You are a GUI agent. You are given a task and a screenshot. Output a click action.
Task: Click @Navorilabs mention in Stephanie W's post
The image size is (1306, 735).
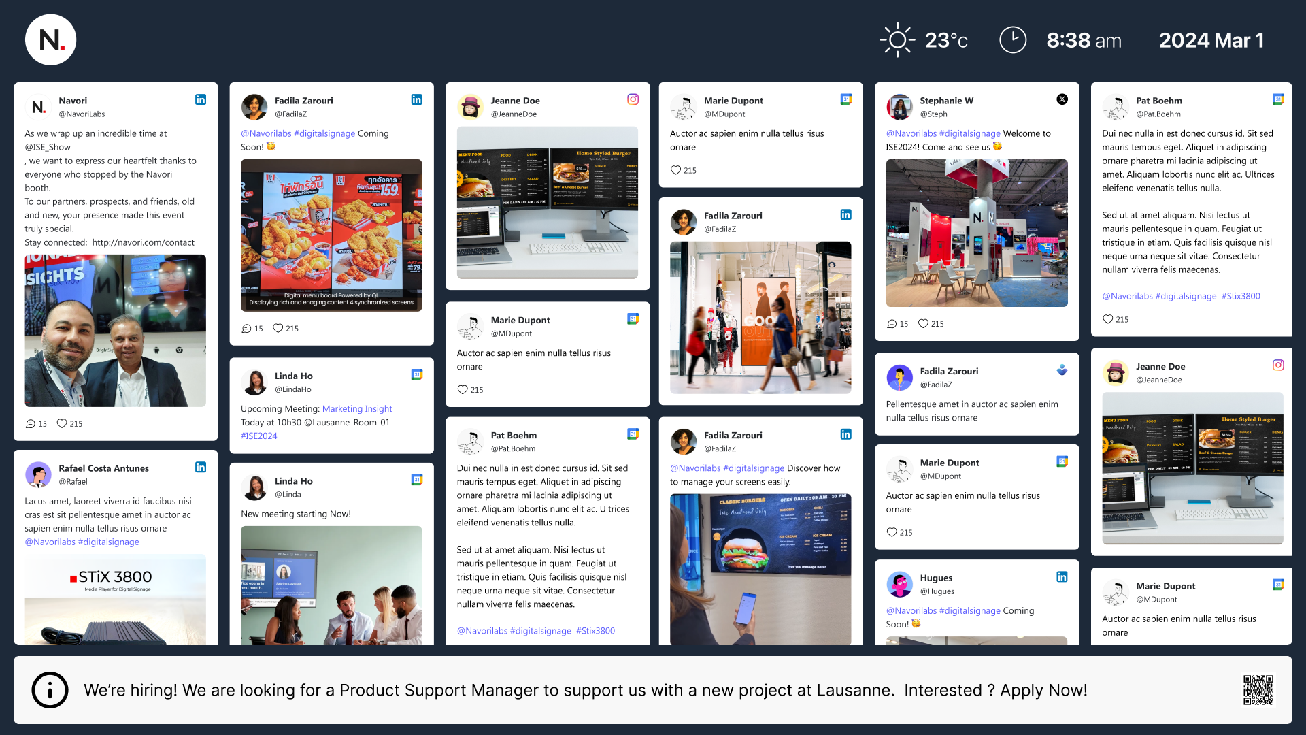(x=911, y=134)
